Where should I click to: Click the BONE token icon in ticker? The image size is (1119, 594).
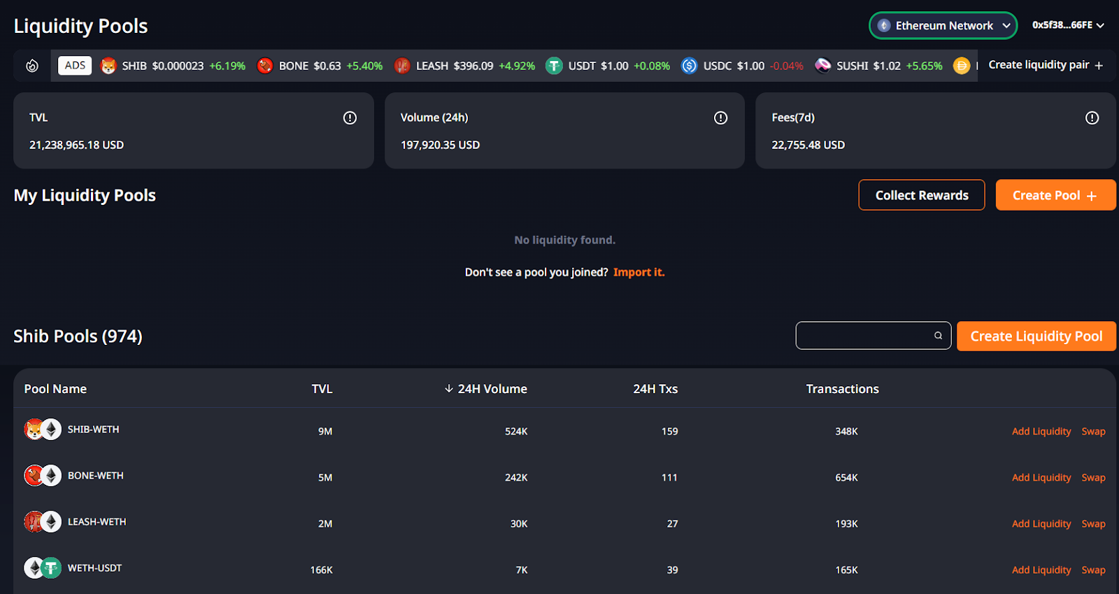[x=265, y=66]
